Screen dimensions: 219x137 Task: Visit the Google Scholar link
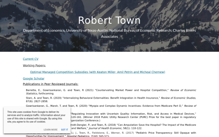[x=34, y=79]
